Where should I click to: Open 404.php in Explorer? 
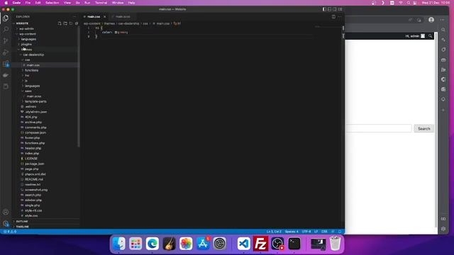(x=31, y=117)
